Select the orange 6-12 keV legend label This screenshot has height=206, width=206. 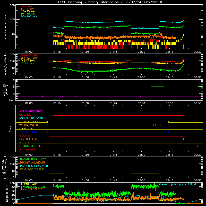[x=28, y=9]
